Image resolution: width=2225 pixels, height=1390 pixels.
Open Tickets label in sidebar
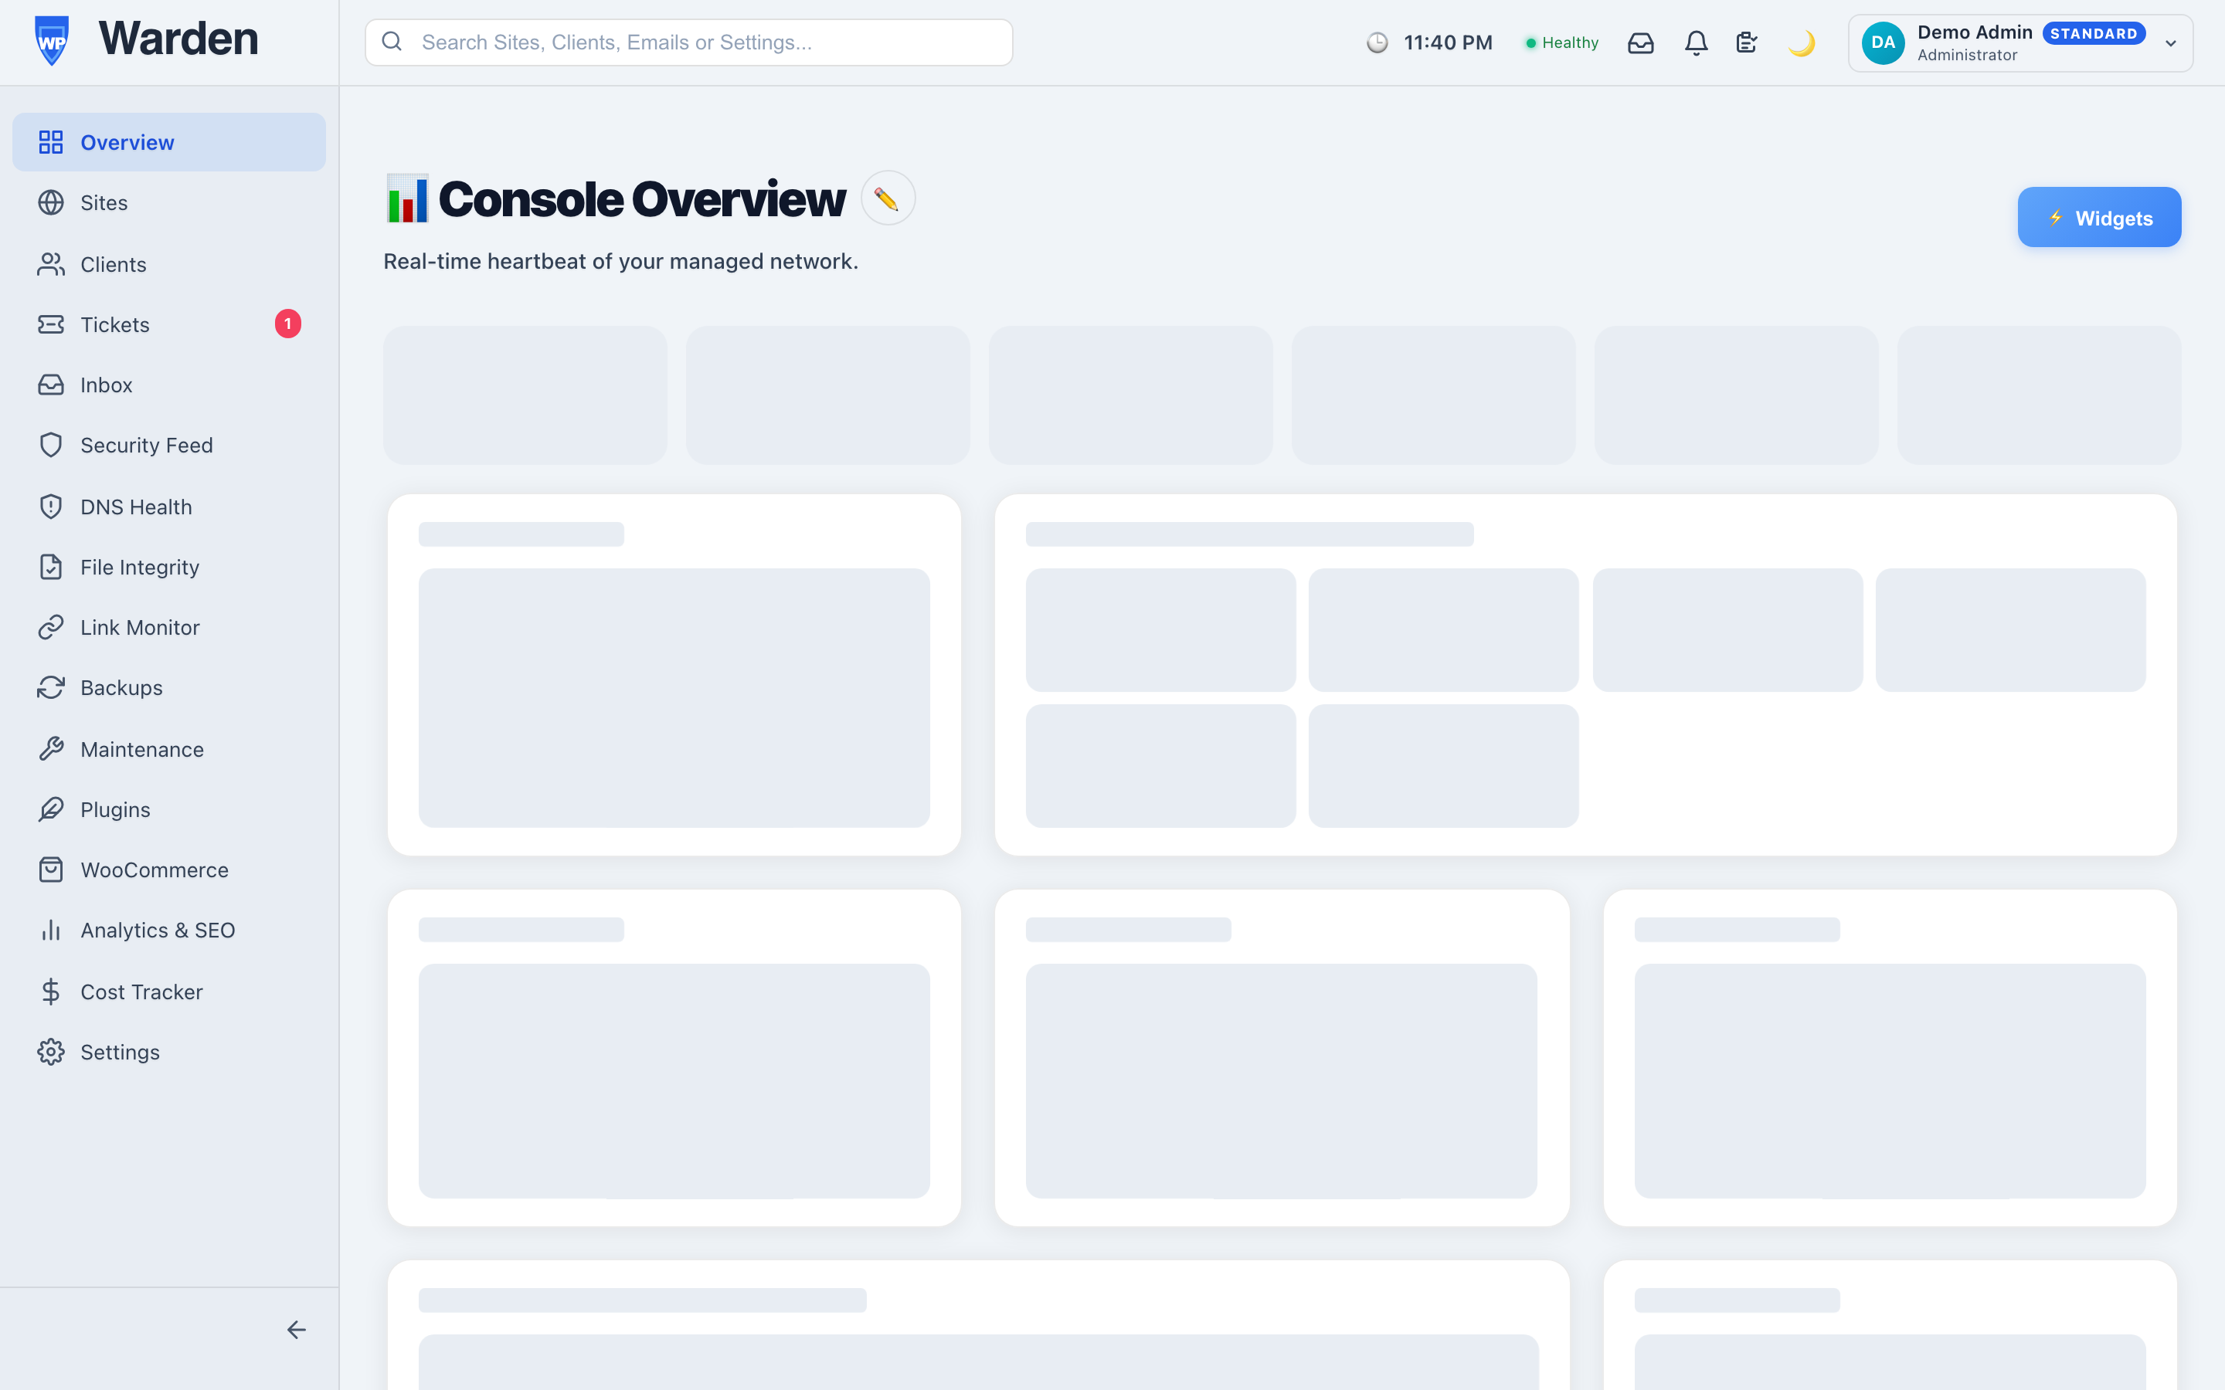tap(115, 324)
